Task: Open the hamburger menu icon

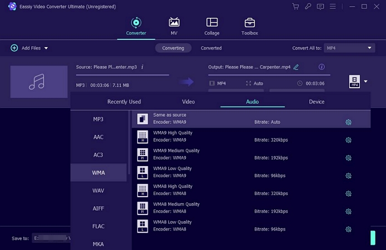Action: click(x=333, y=7)
